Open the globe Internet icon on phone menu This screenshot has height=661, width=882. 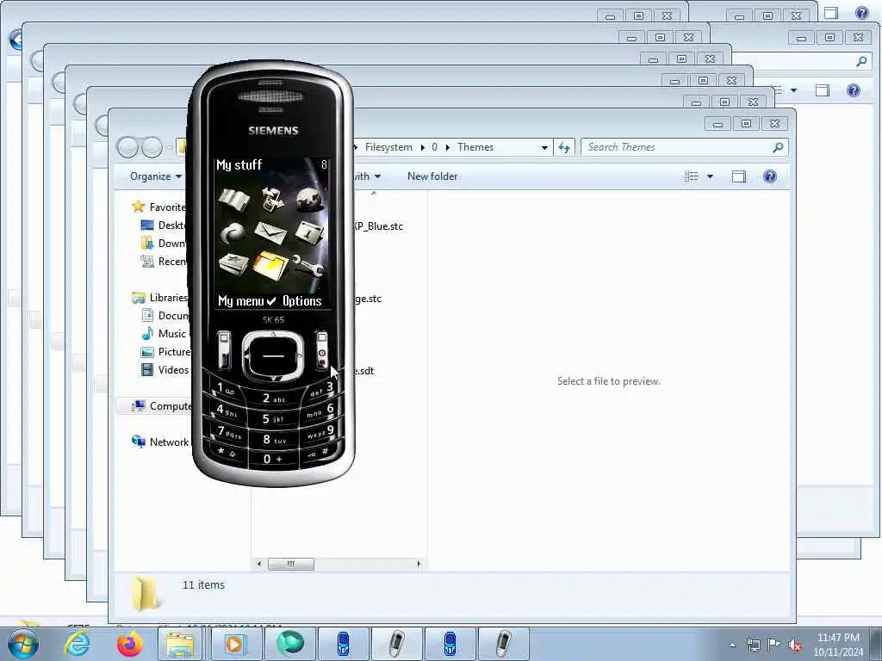[309, 199]
